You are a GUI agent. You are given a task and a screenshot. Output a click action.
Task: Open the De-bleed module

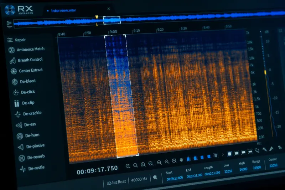coord(24,82)
